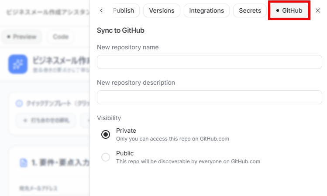Viewport: 327px width, 196px height.
Task: Click the New repository description label
Action: [x=136, y=83]
